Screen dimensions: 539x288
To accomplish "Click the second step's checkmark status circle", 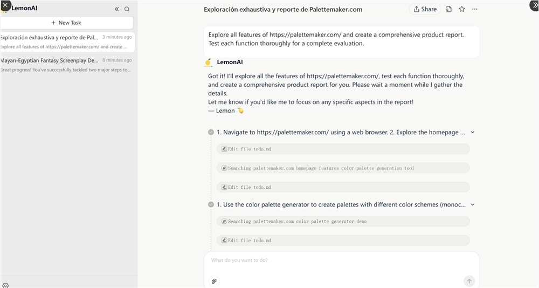I will 211,204.
